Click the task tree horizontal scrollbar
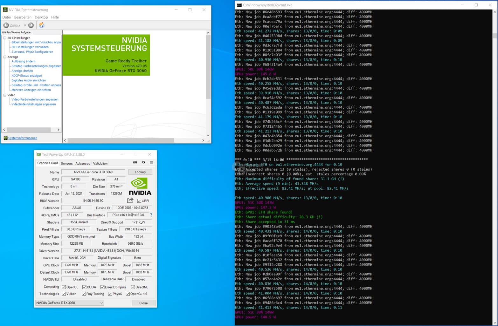The width and height of the screenshot is (498, 326). (x=29, y=130)
